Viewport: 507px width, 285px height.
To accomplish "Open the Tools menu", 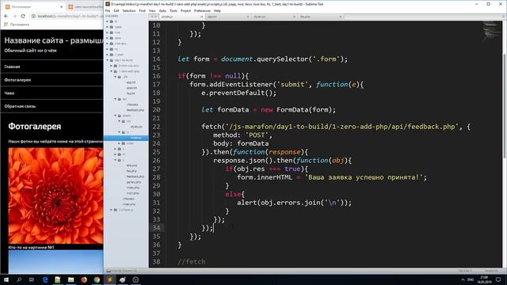I will pos(173,10).
